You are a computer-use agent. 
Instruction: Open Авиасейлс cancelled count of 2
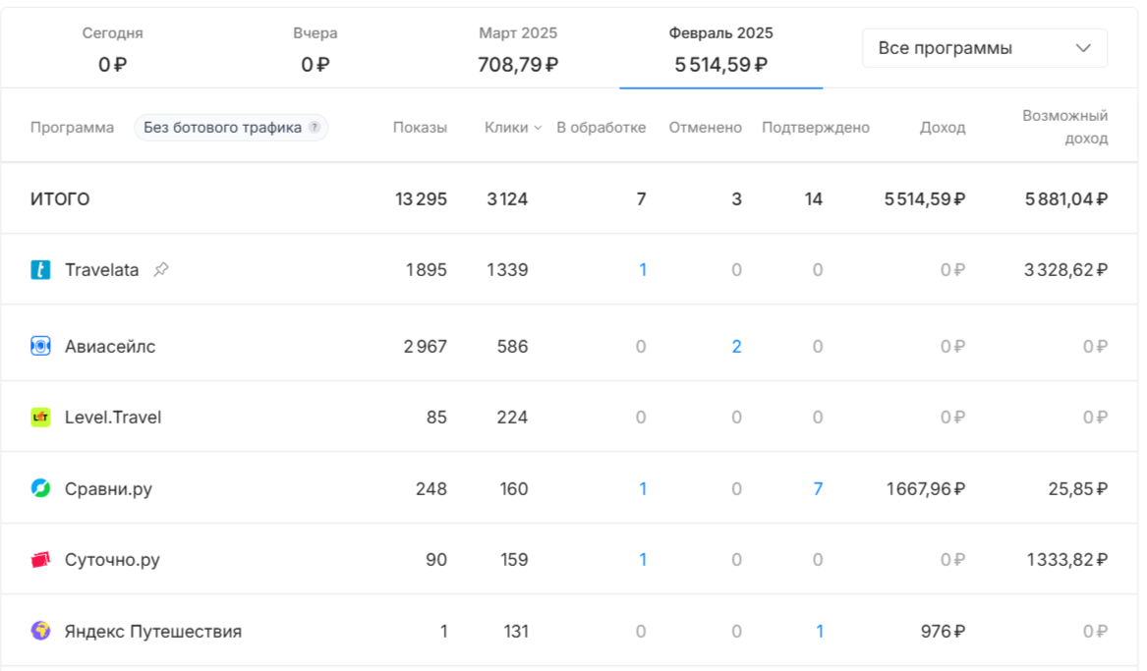click(736, 346)
